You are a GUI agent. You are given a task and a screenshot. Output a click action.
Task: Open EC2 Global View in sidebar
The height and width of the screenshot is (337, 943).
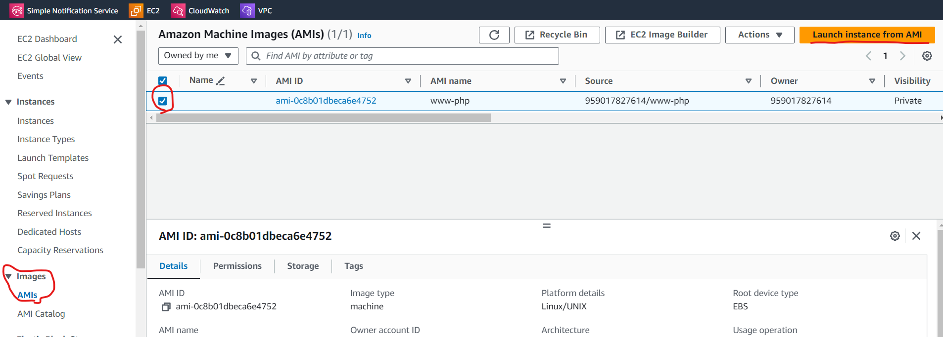[49, 58]
